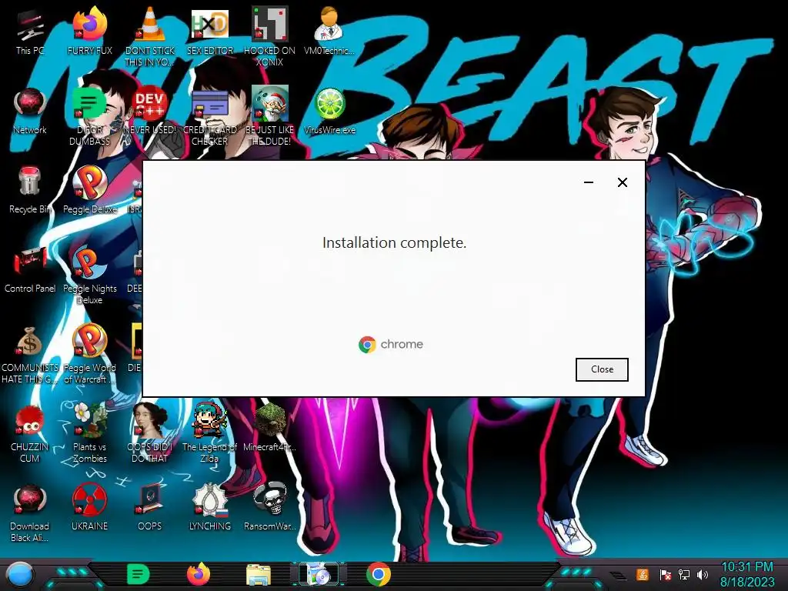Select the UKRAINE radiation symbol icon
Image resolution: width=788 pixels, height=591 pixels.
click(90, 508)
